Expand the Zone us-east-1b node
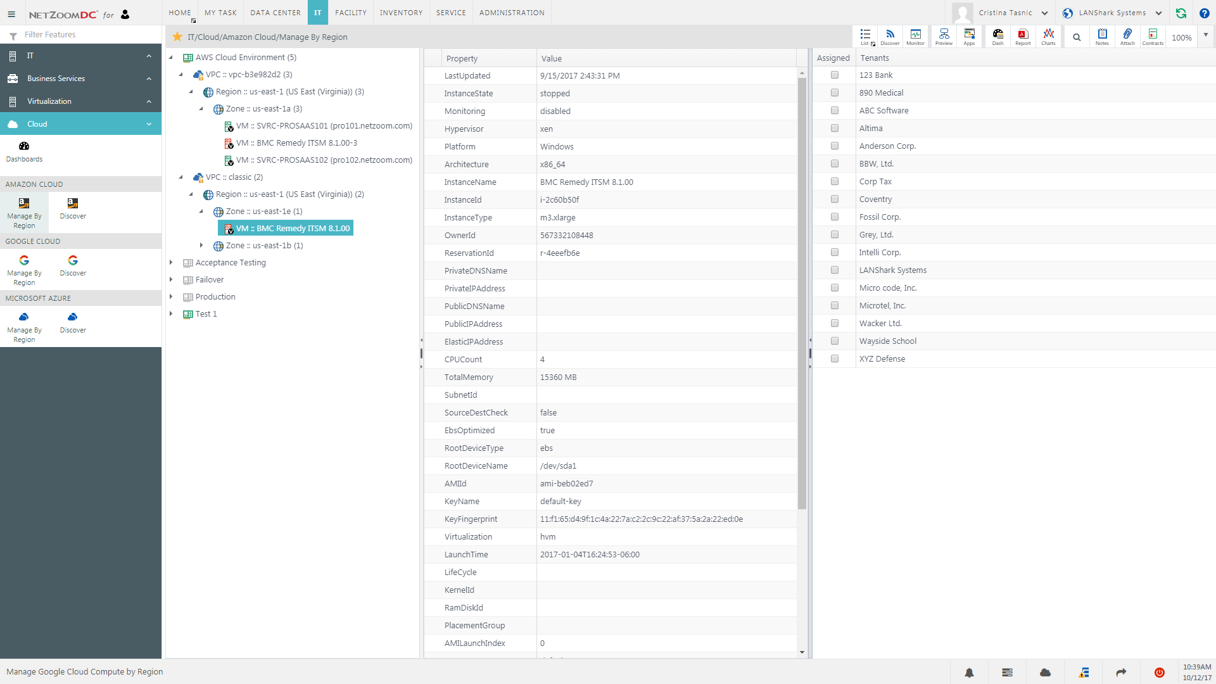Screen dimensions: 1216x684 [x=201, y=246]
